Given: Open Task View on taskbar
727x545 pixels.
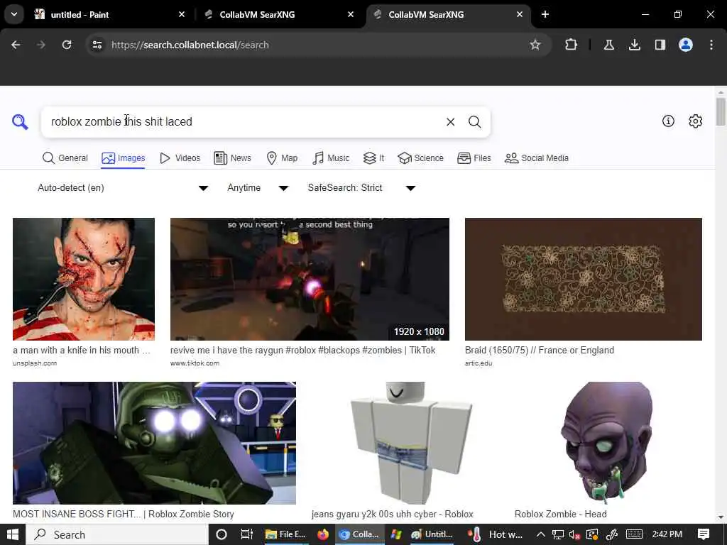Looking at the screenshot, I should [246, 534].
